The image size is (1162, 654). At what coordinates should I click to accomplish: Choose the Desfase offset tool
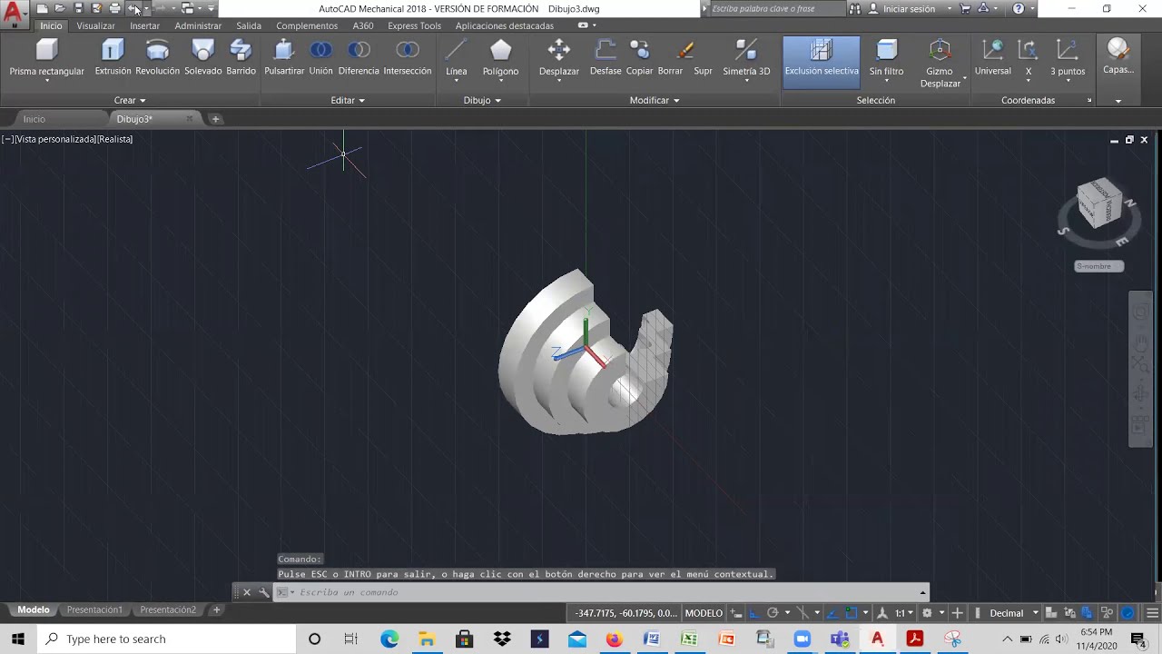click(606, 57)
